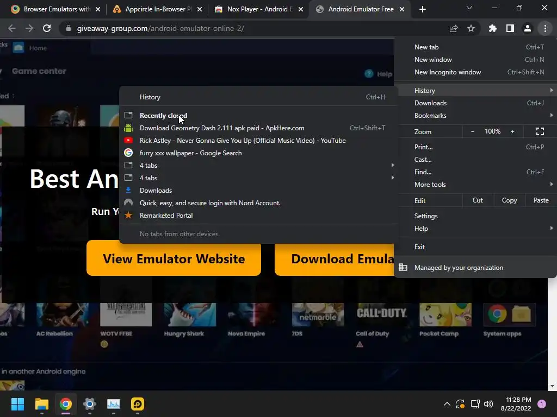Open File Explorer from the taskbar
This screenshot has height=417, width=557.
point(41,404)
